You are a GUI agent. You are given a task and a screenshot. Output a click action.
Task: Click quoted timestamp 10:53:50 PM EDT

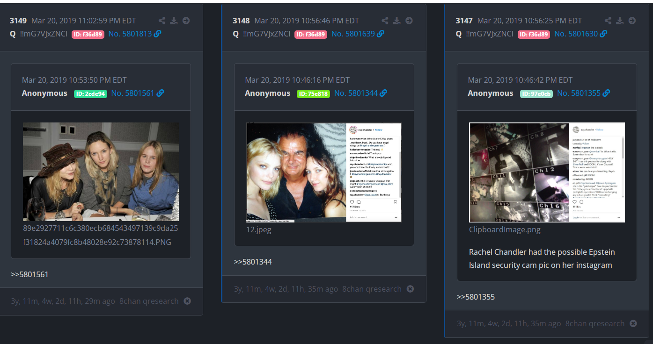click(74, 80)
